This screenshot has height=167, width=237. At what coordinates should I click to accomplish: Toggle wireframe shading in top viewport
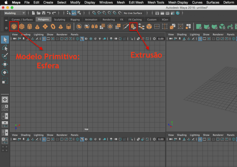coord(77,39)
